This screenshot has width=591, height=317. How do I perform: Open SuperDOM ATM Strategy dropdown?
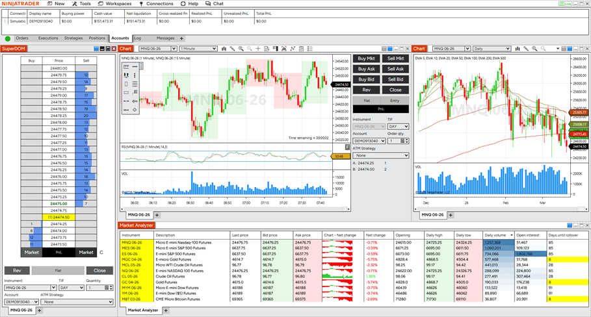77,302
